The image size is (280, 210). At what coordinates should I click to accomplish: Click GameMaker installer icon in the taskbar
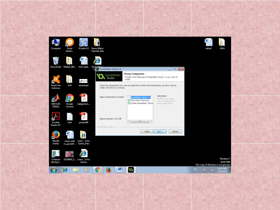pyautogui.click(x=131, y=170)
